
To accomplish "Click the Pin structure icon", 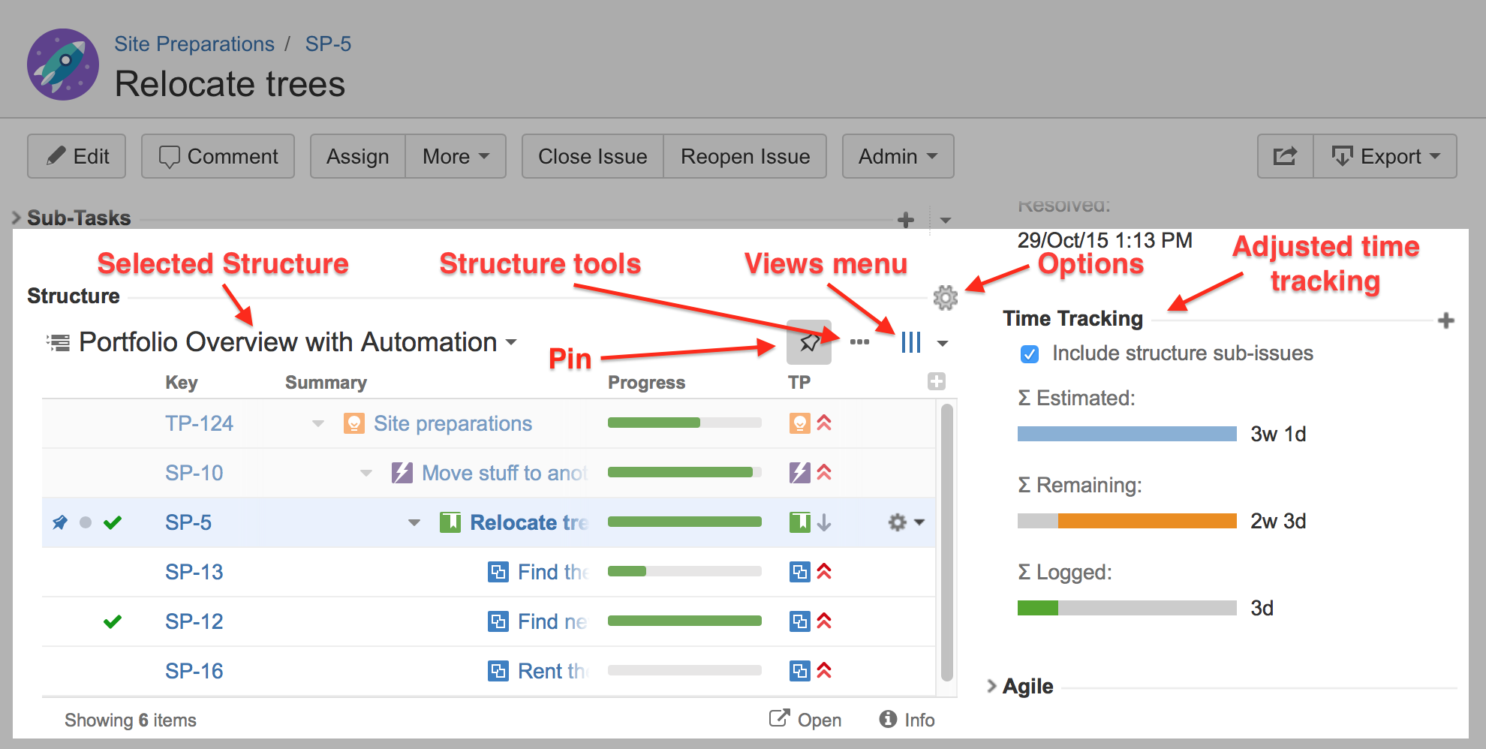I will (808, 343).
